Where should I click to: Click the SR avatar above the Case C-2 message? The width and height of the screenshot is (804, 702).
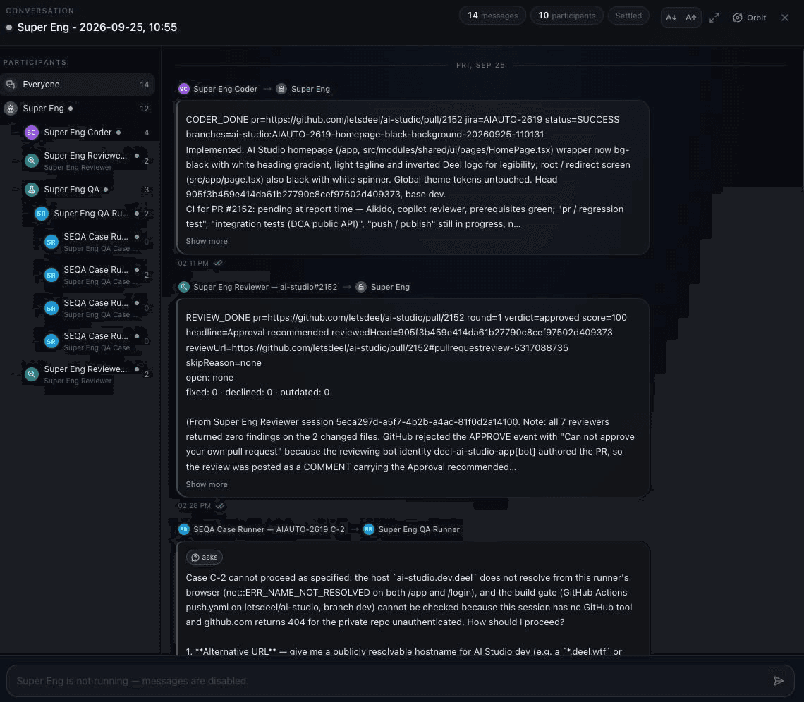coord(183,529)
